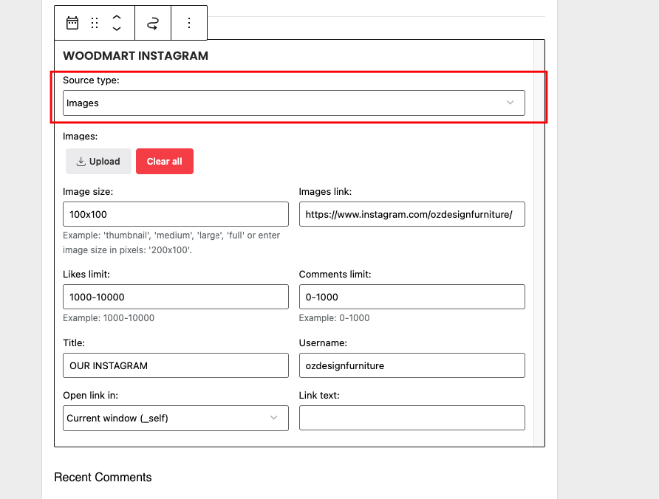Click the widget's vertical scrollbar track

[539, 243]
